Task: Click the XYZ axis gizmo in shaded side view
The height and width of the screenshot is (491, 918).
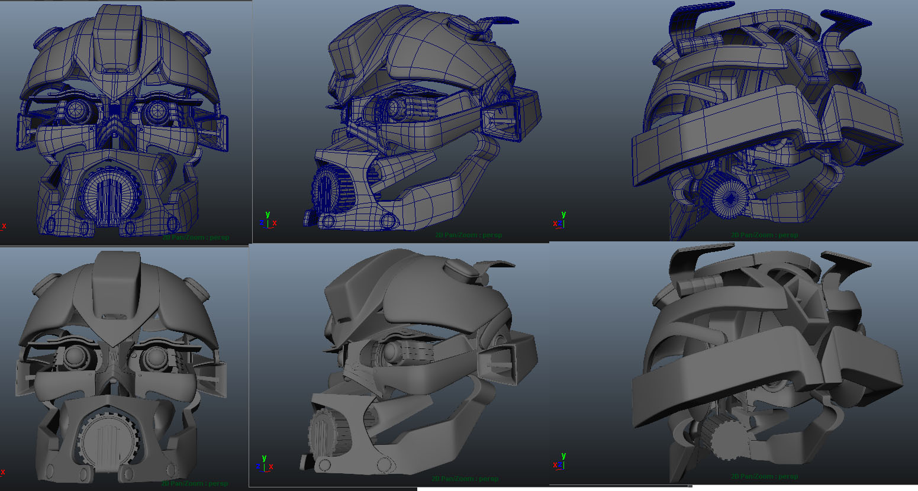Action: click(x=266, y=463)
